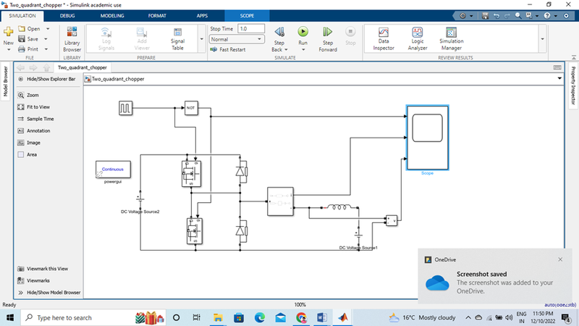This screenshot has height=326, width=579.
Task: Switch to the FORMAT tab
Action: click(x=157, y=16)
